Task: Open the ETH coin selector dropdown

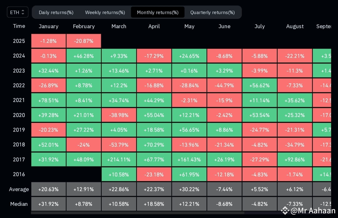Action: [18, 12]
